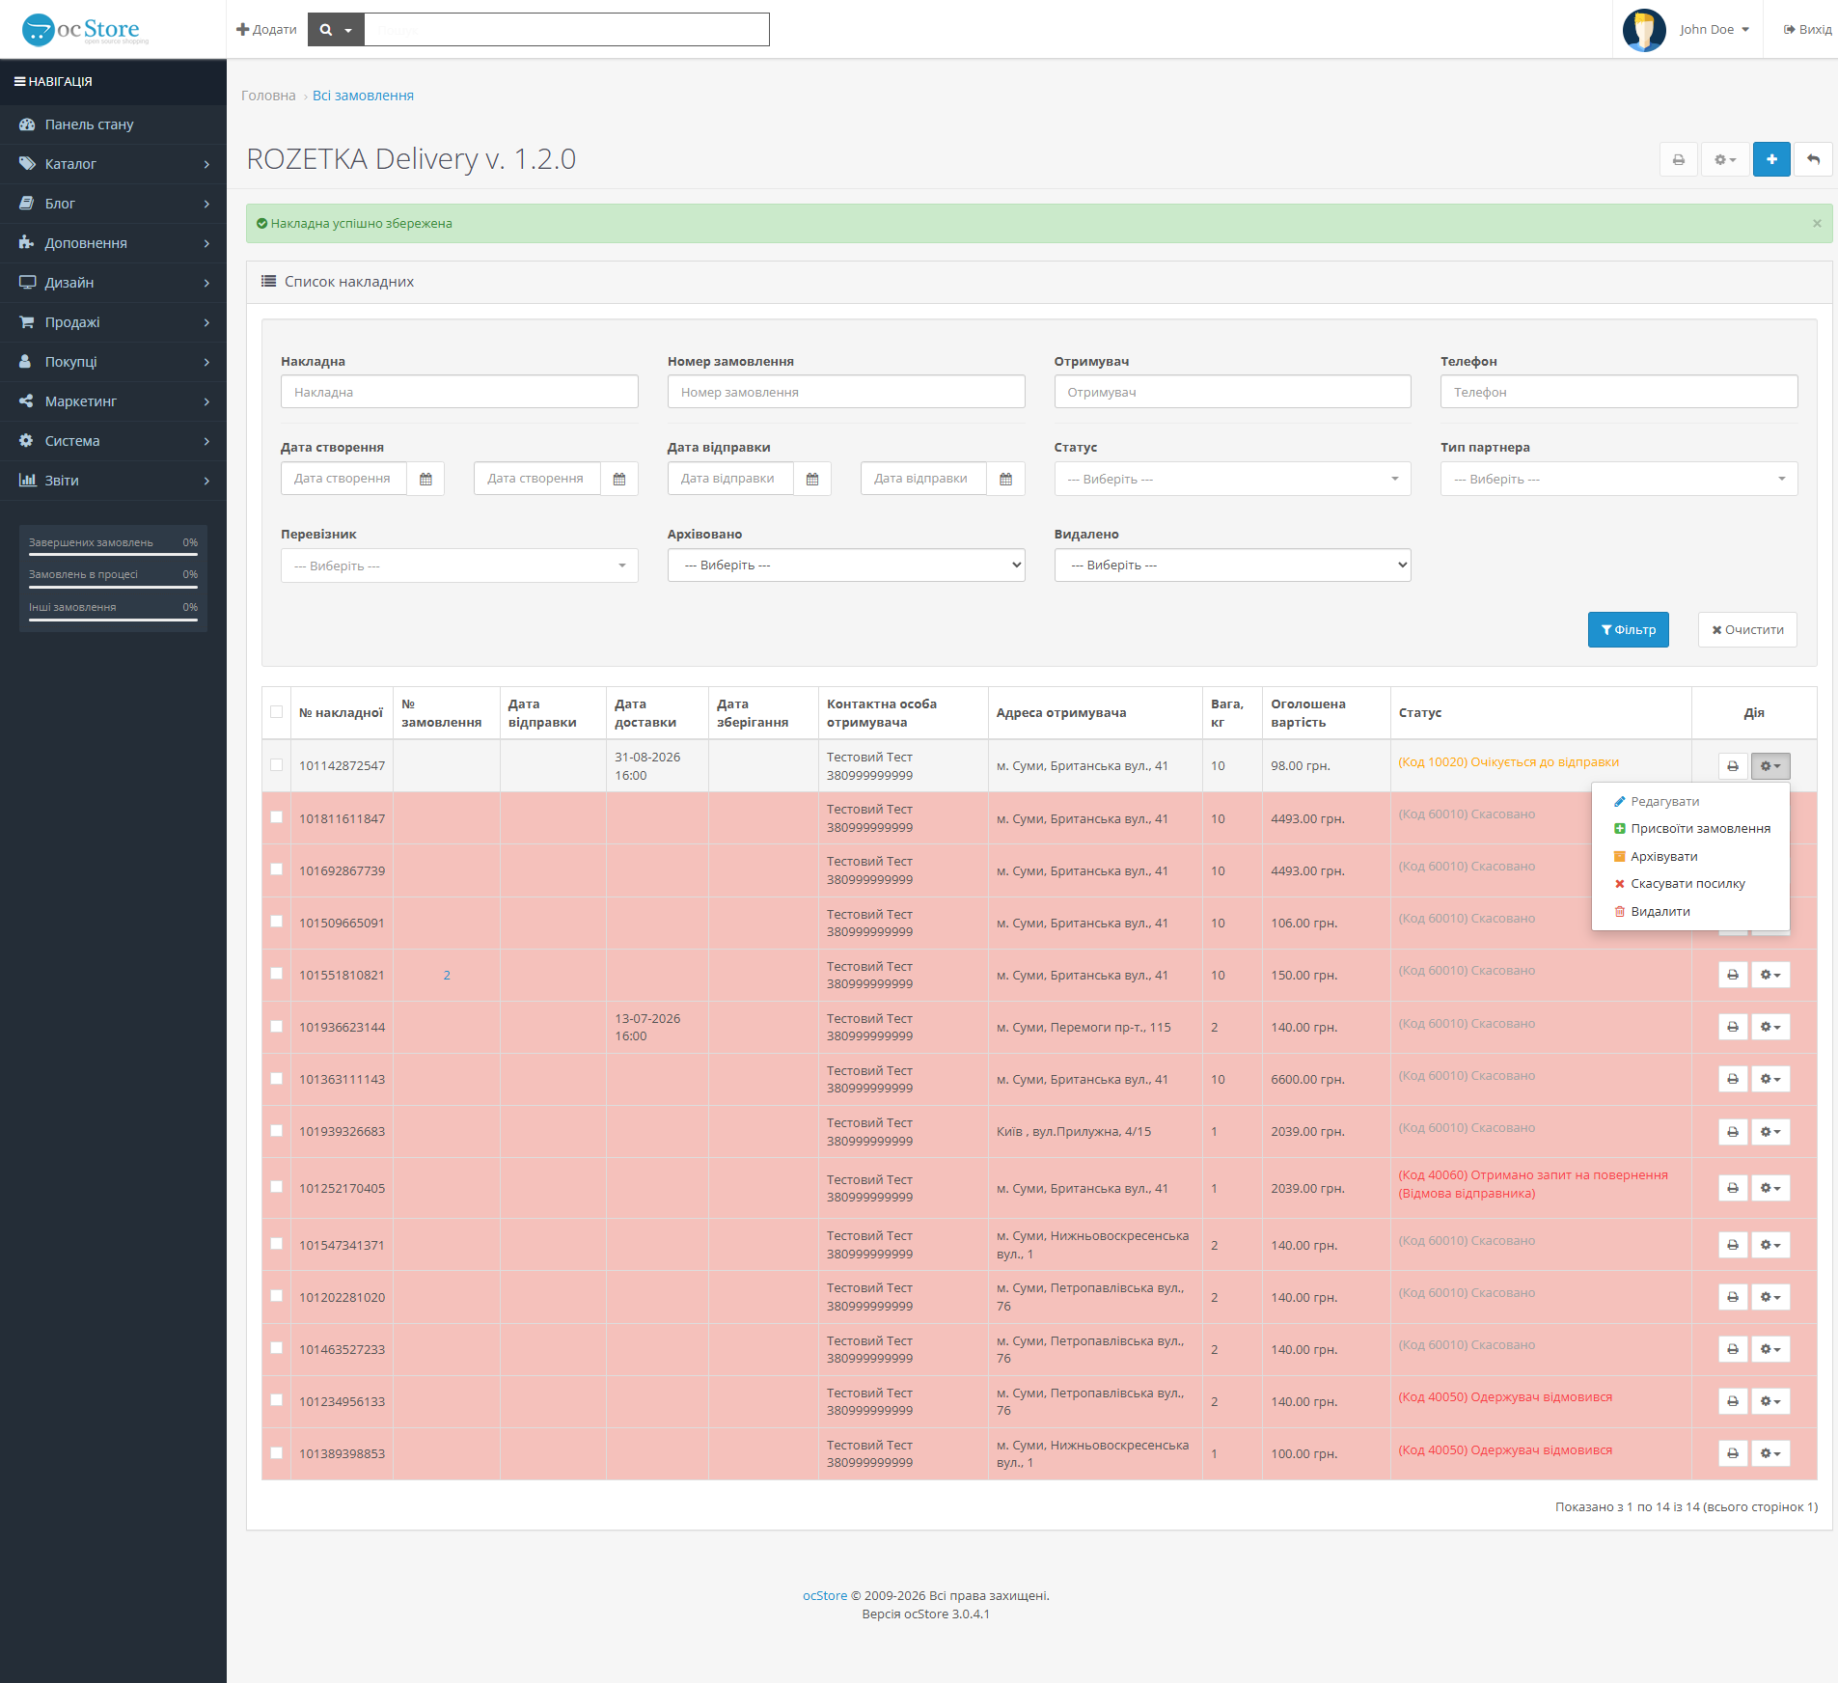This screenshot has width=1838, height=1683.
Task: Dismiss the green success alert
Action: [1817, 223]
